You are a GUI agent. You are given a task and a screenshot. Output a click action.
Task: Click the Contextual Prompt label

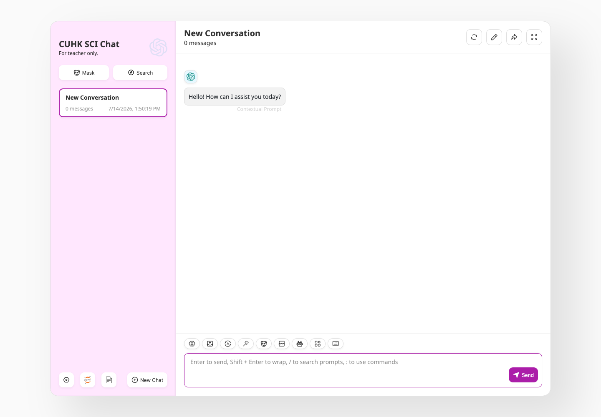point(259,109)
